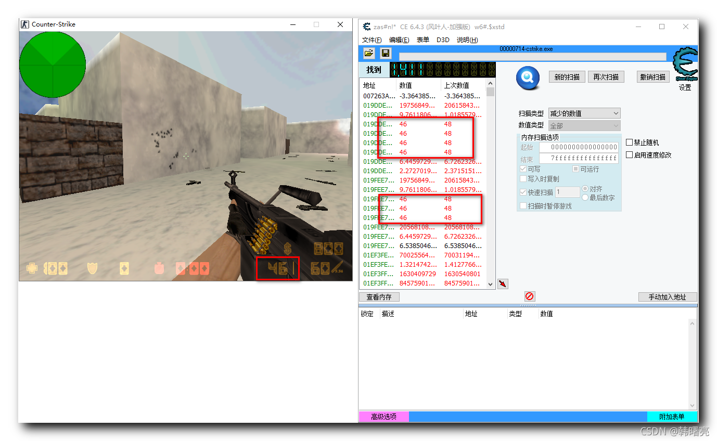This screenshot has width=717, height=441.
Task: Select the result row with value 1630409729
Action: click(422, 274)
